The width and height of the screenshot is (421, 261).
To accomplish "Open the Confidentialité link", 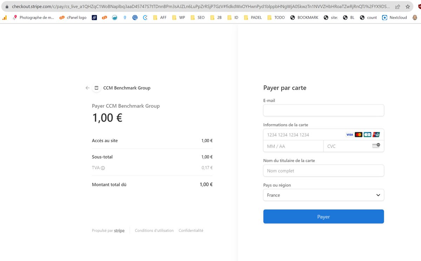I will pyautogui.click(x=191, y=230).
